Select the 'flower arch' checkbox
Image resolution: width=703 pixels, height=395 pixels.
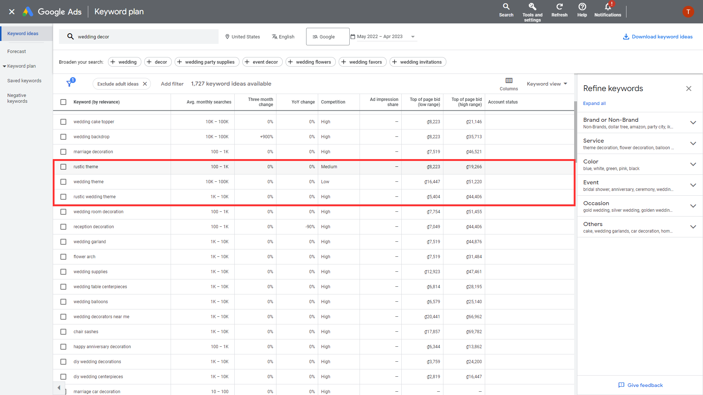coord(63,257)
